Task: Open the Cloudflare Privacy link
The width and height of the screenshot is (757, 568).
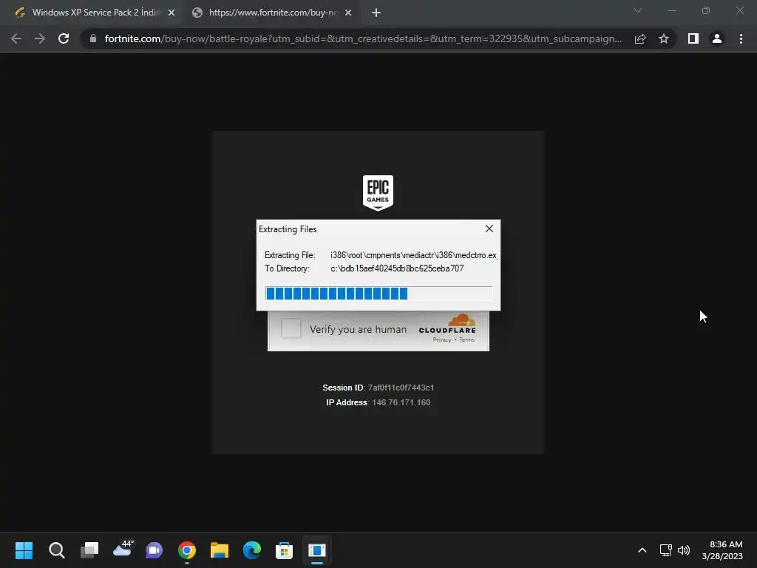Action: pos(442,339)
